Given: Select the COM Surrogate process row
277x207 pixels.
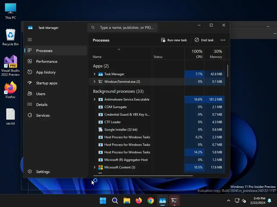Looking at the screenshot, I should coord(157,107).
